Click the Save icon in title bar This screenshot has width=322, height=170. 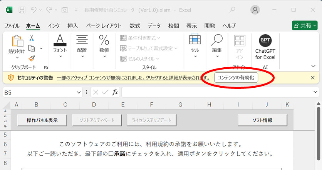[22, 10]
